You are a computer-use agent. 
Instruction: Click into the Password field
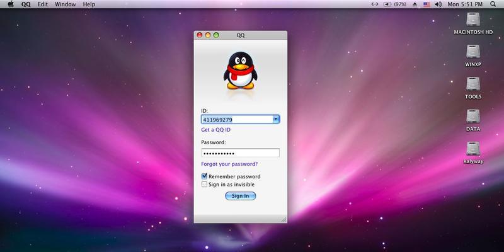tap(241, 152)
